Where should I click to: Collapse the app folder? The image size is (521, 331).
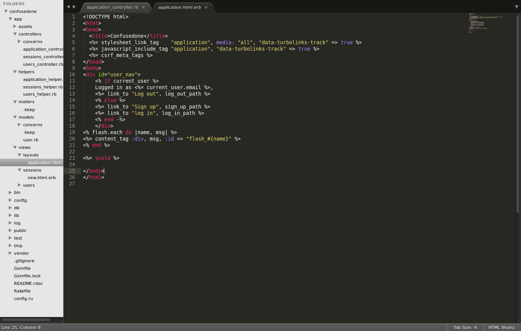tap(11, 19)
